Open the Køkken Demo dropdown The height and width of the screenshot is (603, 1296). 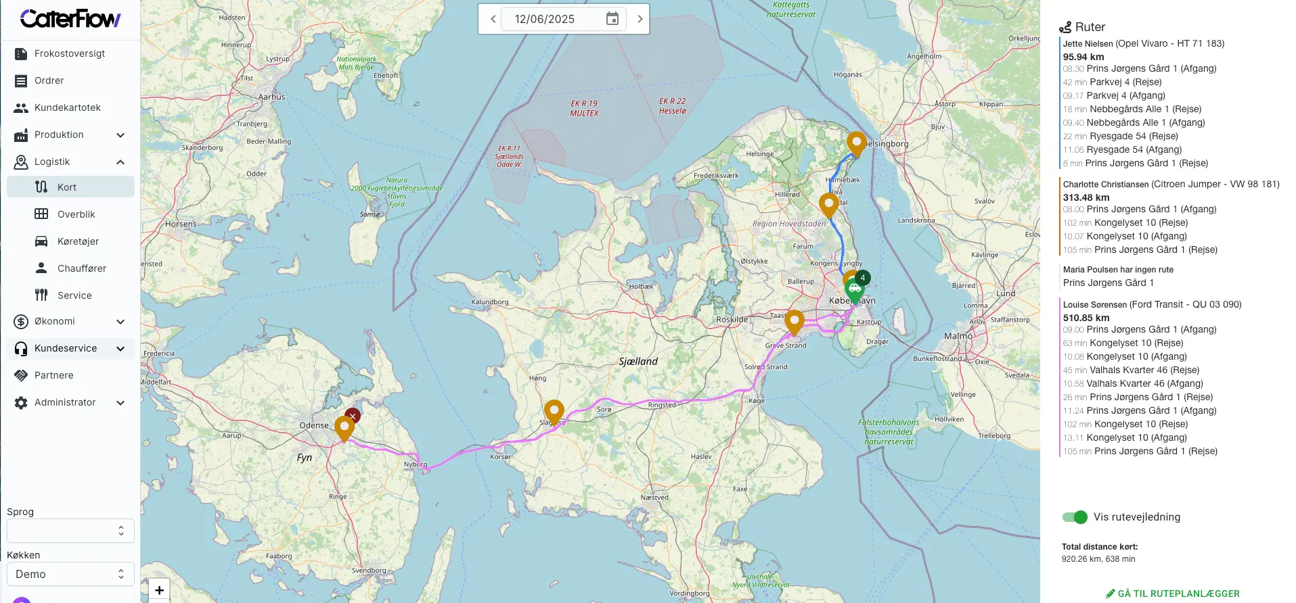(70, 574)
